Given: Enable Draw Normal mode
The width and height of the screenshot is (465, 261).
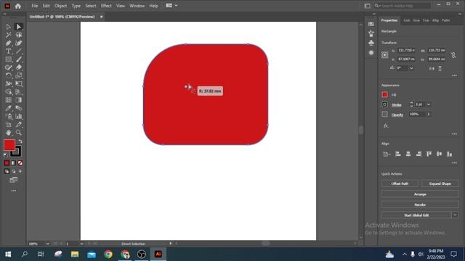Looking at the screenshot, I should coord(7,171).
